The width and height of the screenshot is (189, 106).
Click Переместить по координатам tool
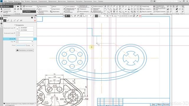tap(70, 9)
